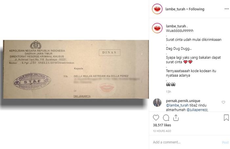Open lambe_turah profile picture in the header
The image size is (230, 149).
click(x=157, y=9)
